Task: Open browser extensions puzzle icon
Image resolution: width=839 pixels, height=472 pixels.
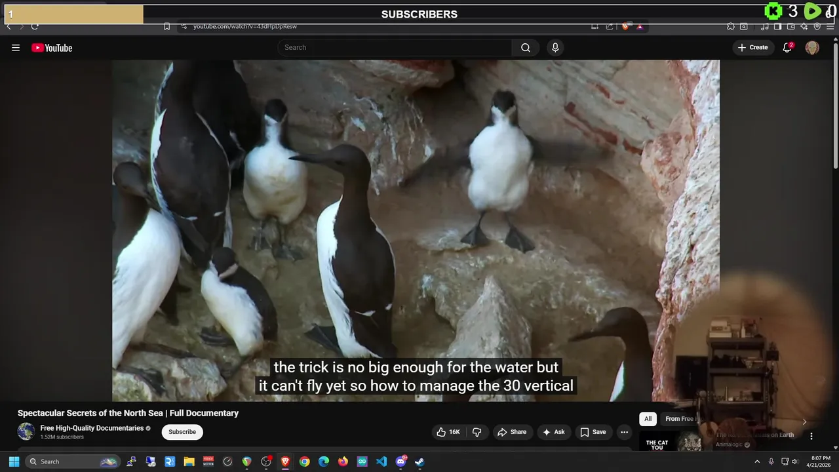Action: point(731,27)
